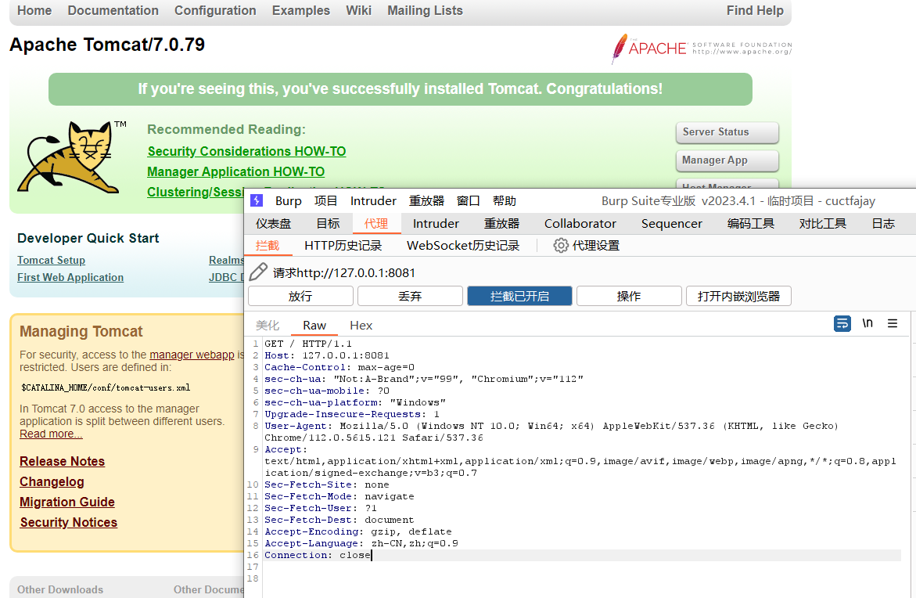Click the pencil edit icon beside request URL
This screenshot has height=598, width=916.
[258, 272]
